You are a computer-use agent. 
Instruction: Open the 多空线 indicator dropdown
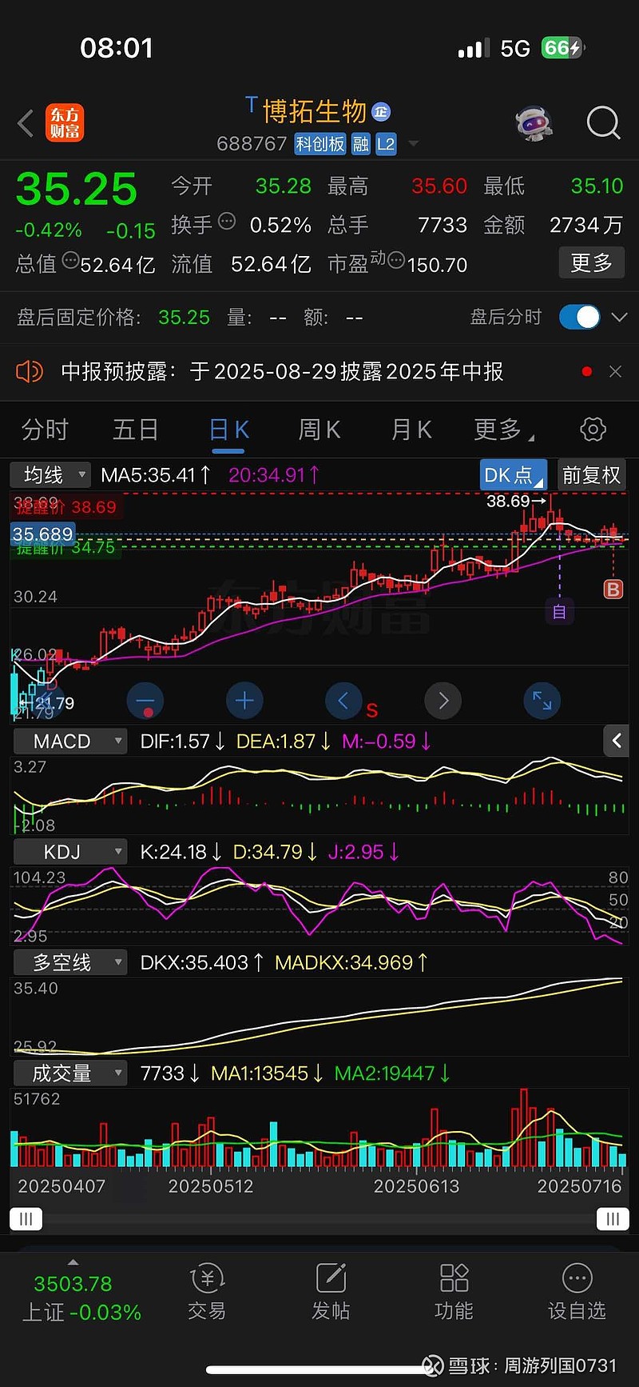70,962
